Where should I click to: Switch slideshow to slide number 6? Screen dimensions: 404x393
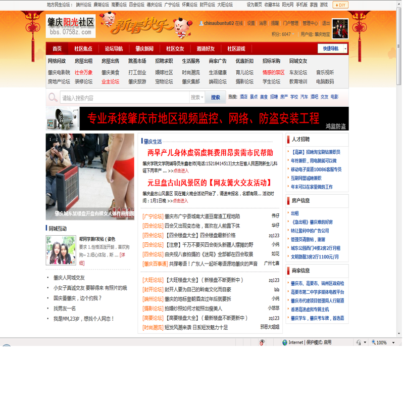tap(83, 139)
